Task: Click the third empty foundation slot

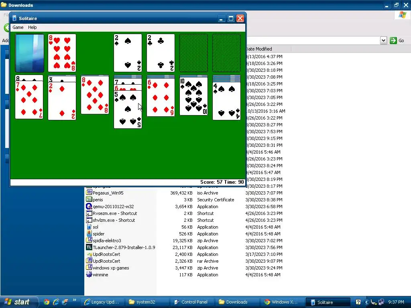Action: 194,53
